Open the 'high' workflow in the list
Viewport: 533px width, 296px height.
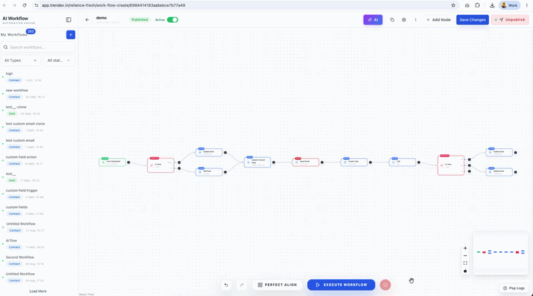tap(38, 76)
